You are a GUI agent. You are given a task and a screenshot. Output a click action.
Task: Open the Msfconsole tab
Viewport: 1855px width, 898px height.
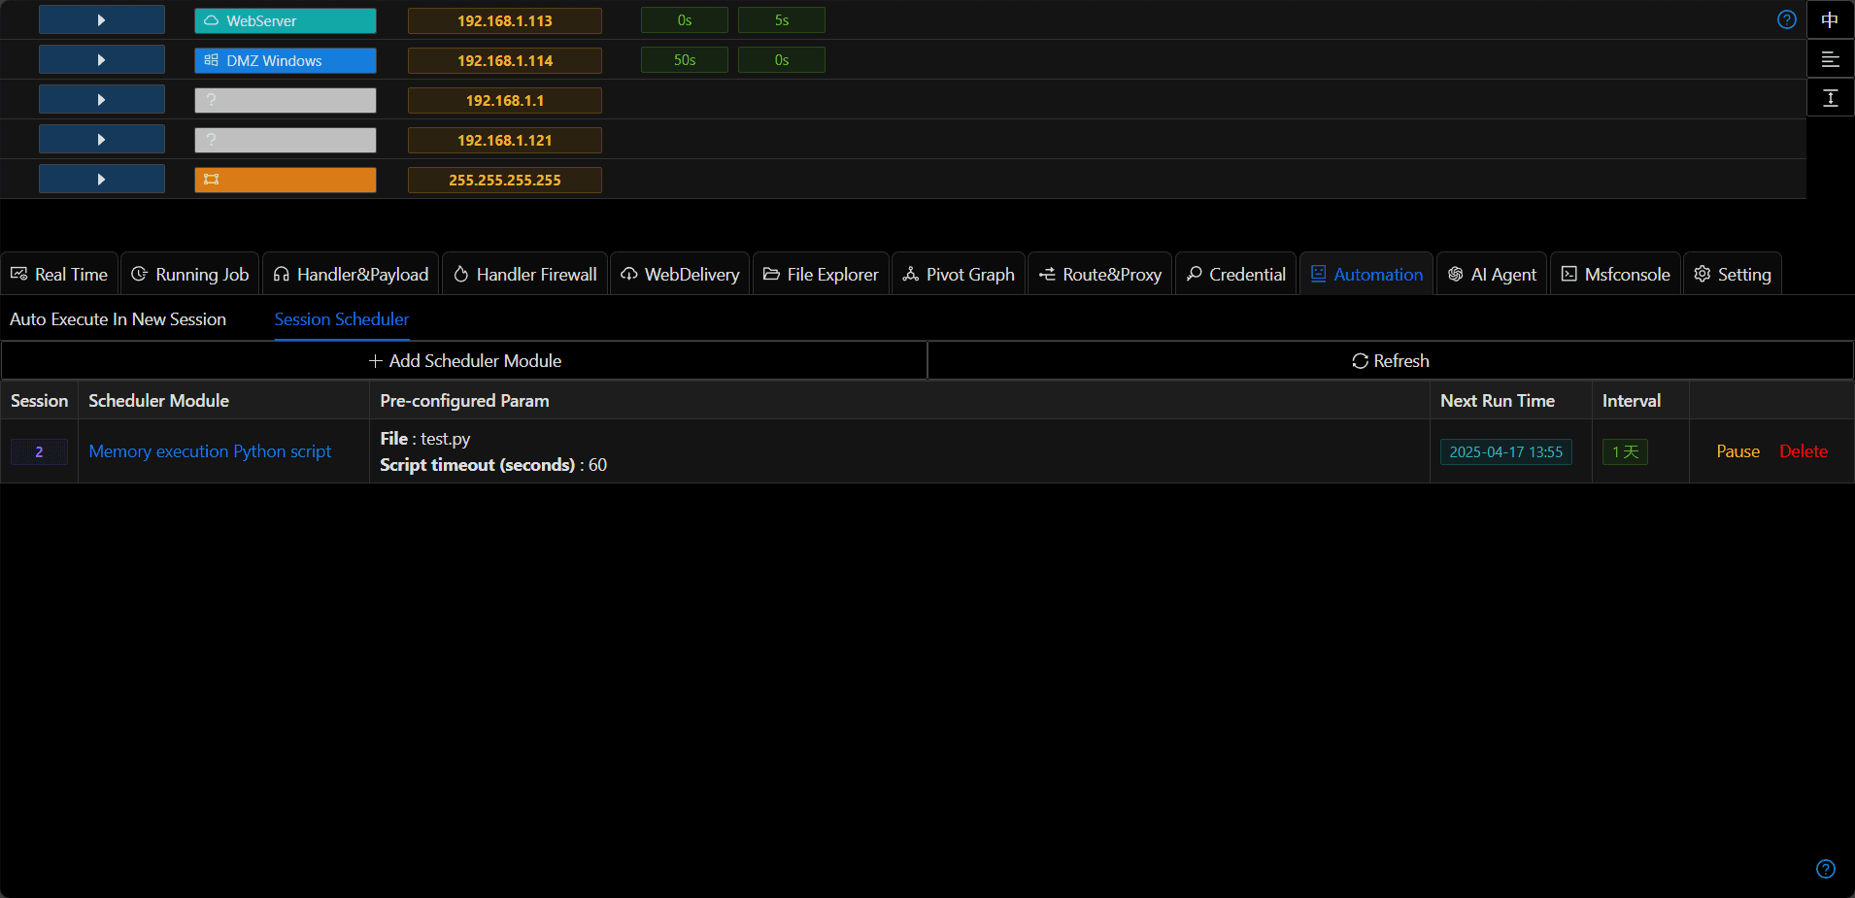pyautogui.click(x=1615, y=275)
